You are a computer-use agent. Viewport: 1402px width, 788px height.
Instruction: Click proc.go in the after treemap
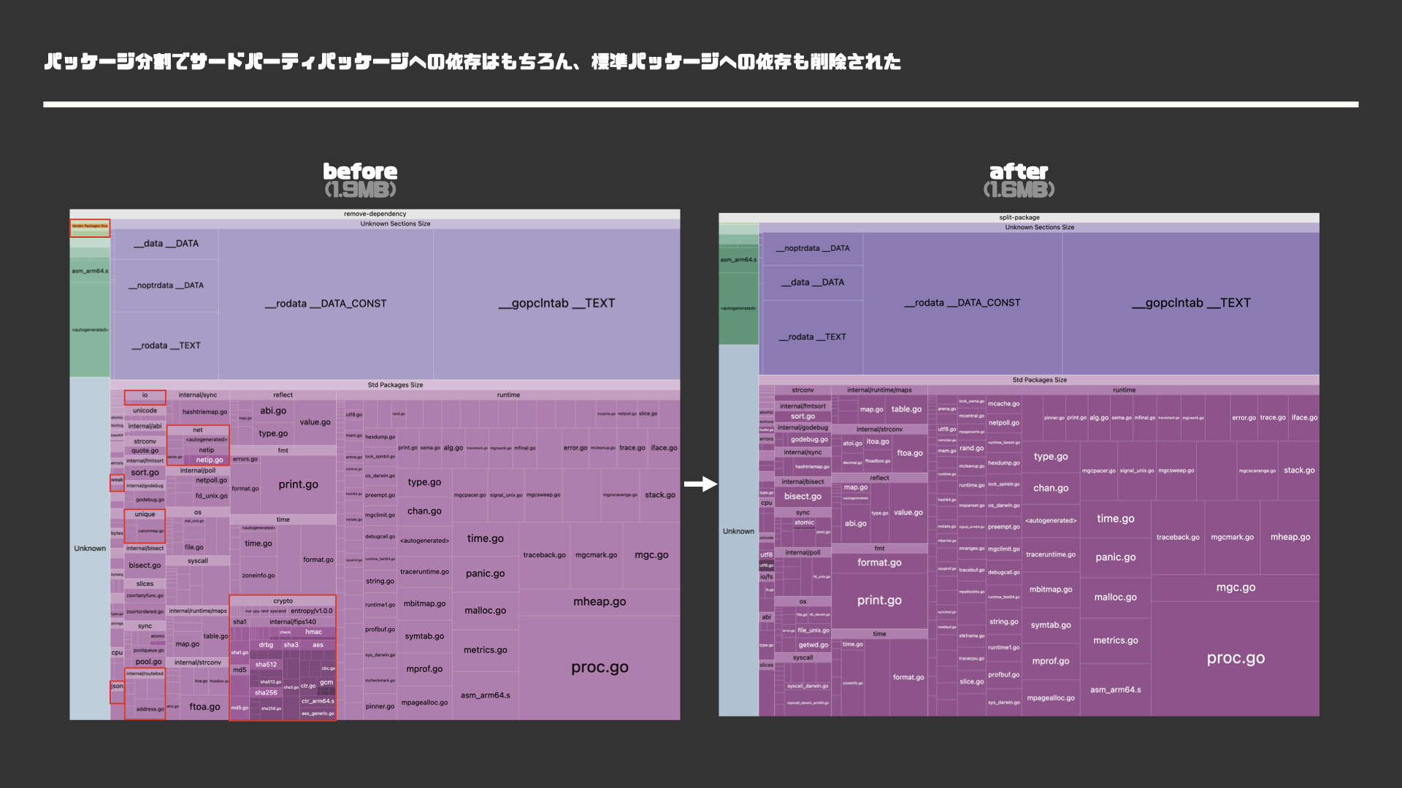[1236, 658]
